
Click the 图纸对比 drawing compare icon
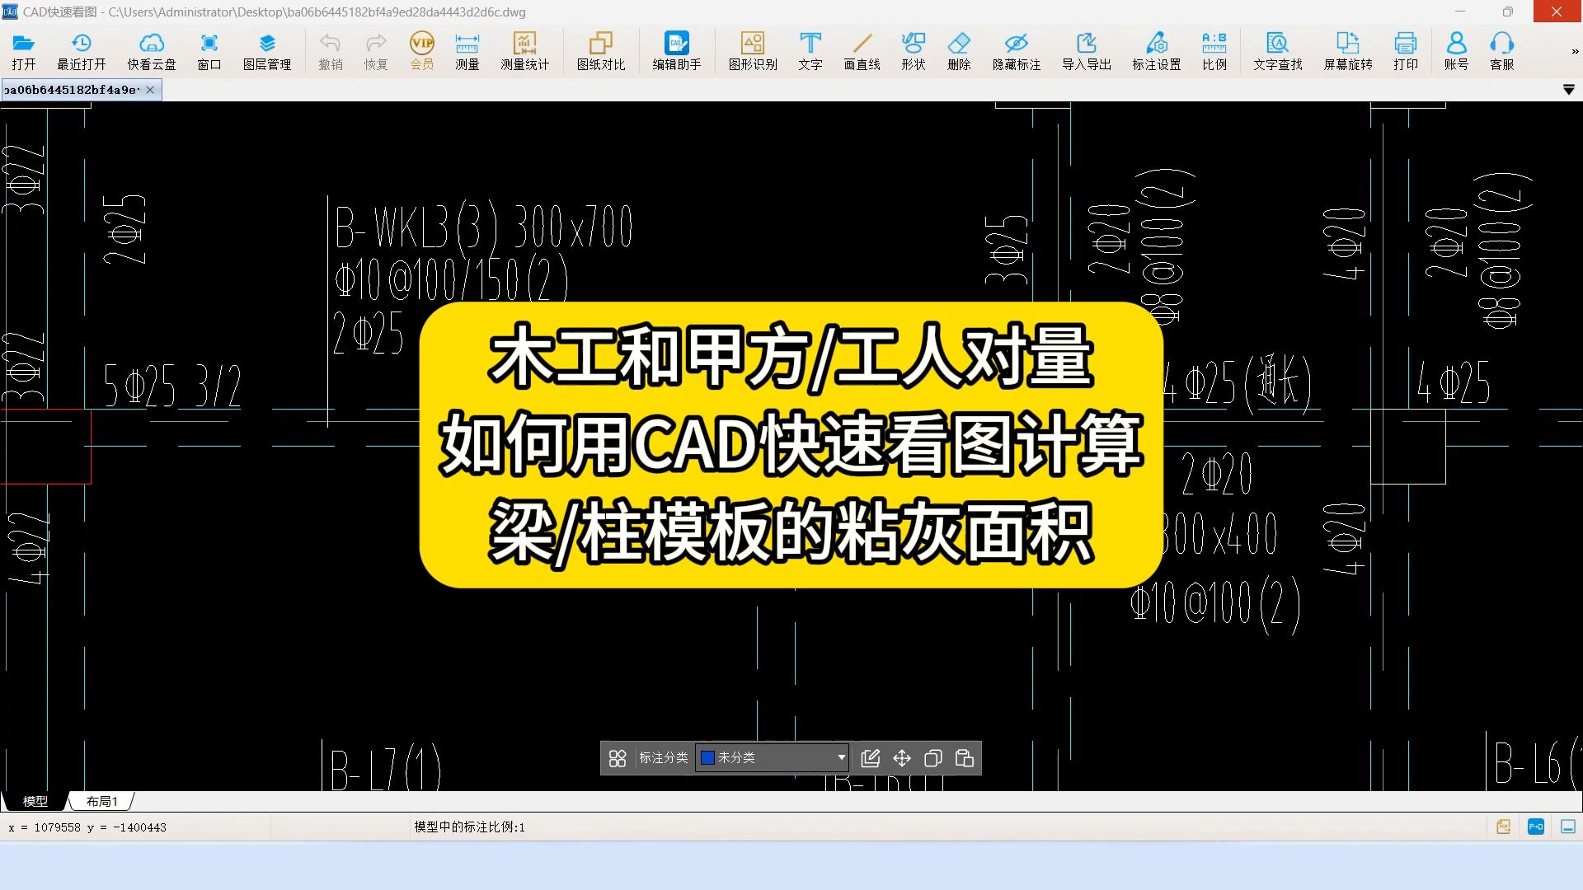(x=600, y=51)
